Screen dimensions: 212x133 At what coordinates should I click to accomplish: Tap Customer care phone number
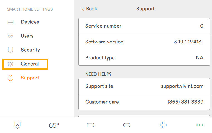(185, 102)
